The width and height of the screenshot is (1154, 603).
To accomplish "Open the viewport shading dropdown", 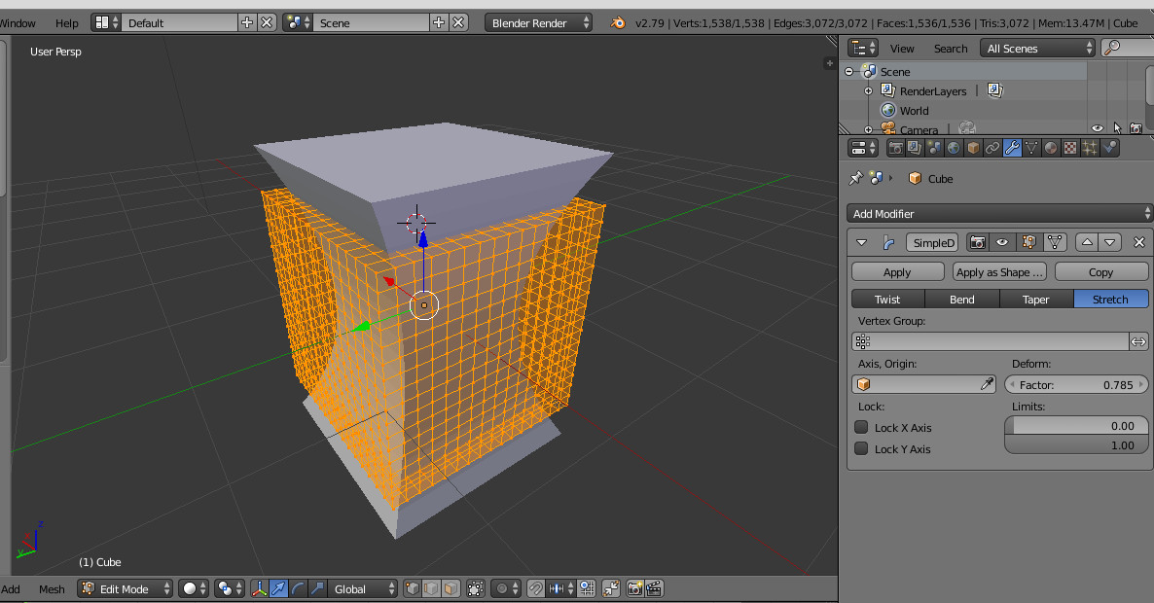I will pos(194,588).
